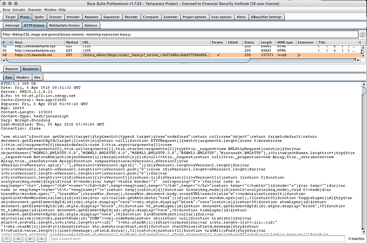The height and width of the screenshot is (243, 367).
Task: Switch to the Intercept sub-tab
Action: pos(12,25)
